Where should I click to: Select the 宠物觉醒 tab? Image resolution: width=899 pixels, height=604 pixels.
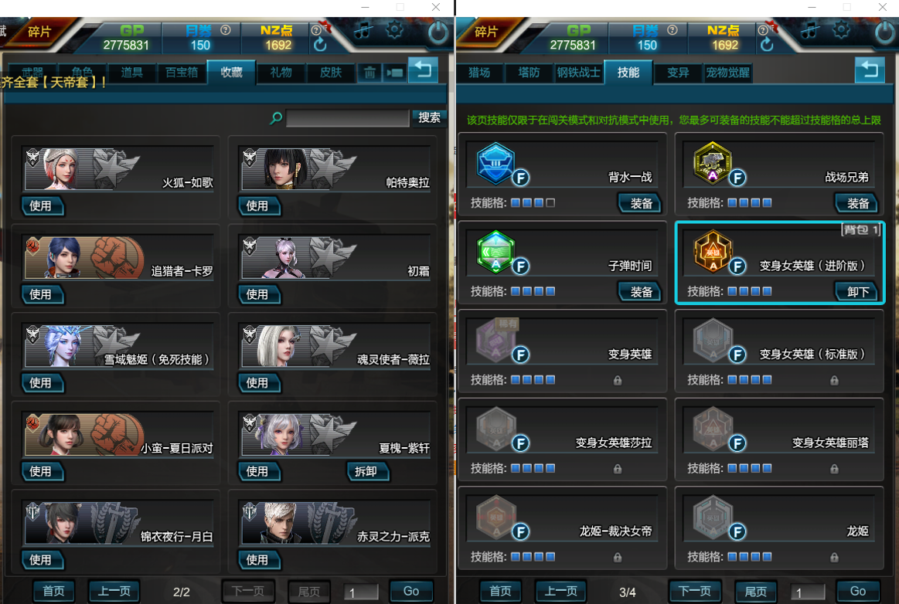click(x=727, y=73)
